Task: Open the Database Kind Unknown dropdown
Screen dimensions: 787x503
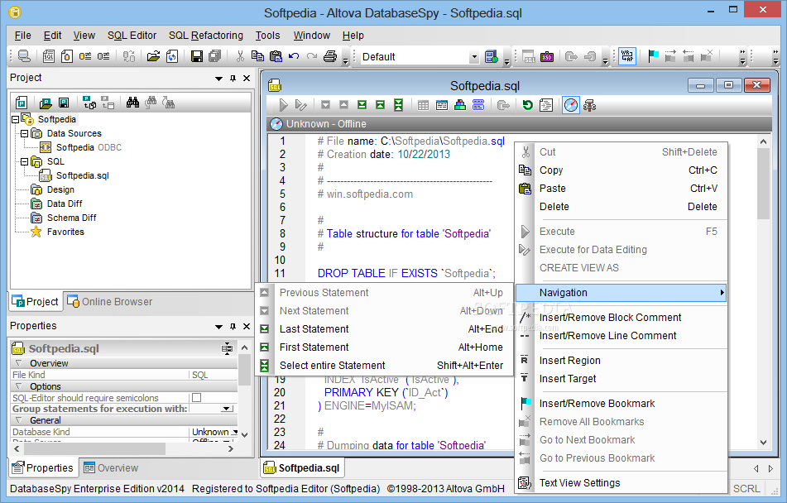Action: 234,432
